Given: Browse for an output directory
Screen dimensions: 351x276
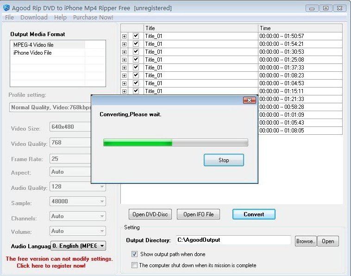Looking at the screenshot, I should [x=306, y=241].
